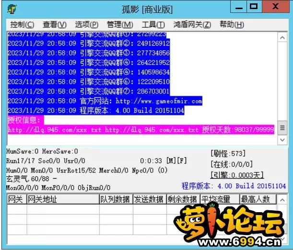Click the Hum0/0 Mon0/0 UsrRot15/52 line
Viewport: 293px width, 250px height.
(87, 170)
